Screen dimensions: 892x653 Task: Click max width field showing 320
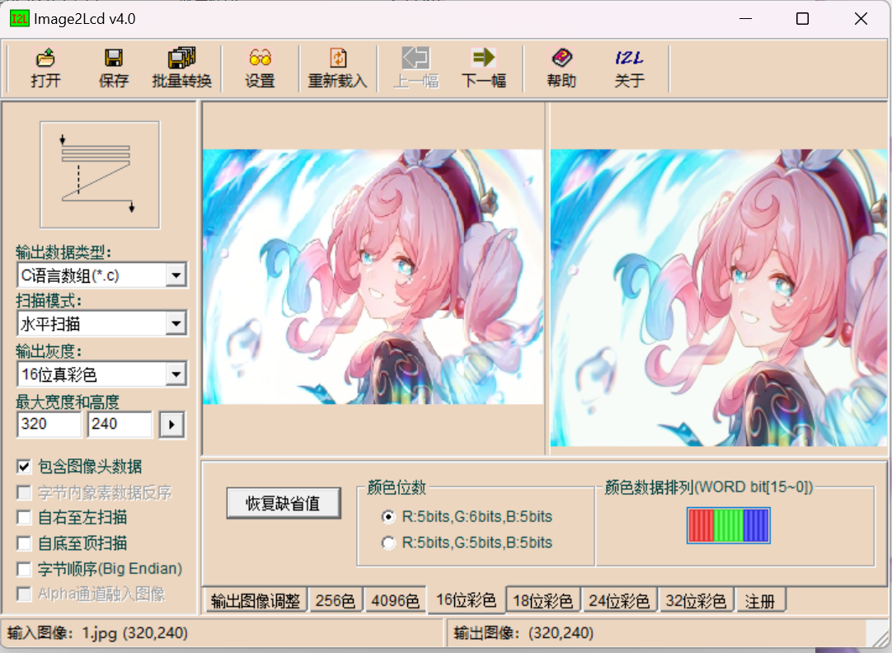(49, 425)
